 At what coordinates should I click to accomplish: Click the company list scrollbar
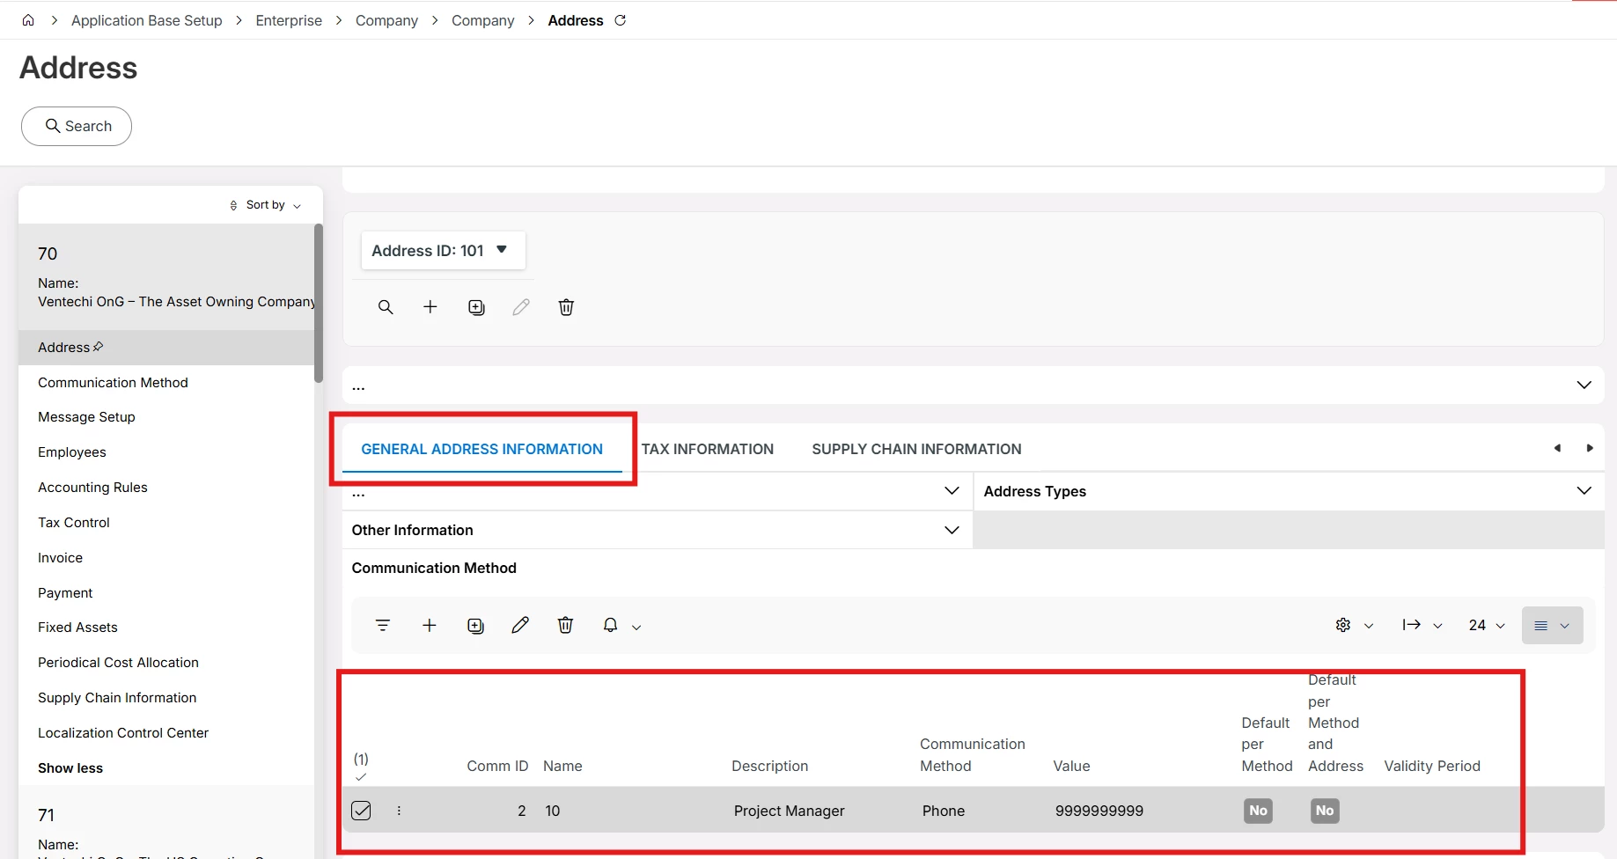click(319, 304)
